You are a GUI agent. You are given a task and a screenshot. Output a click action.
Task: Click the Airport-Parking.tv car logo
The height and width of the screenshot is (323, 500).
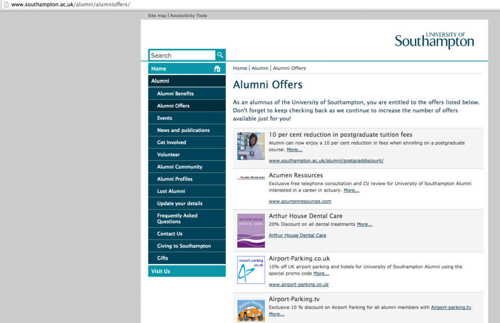(251, 310)
